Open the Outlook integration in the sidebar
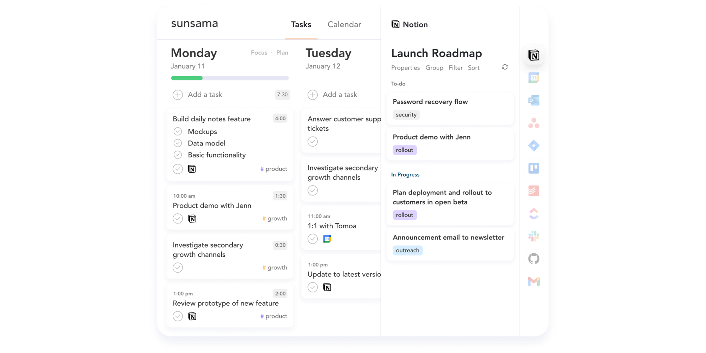 534,100
